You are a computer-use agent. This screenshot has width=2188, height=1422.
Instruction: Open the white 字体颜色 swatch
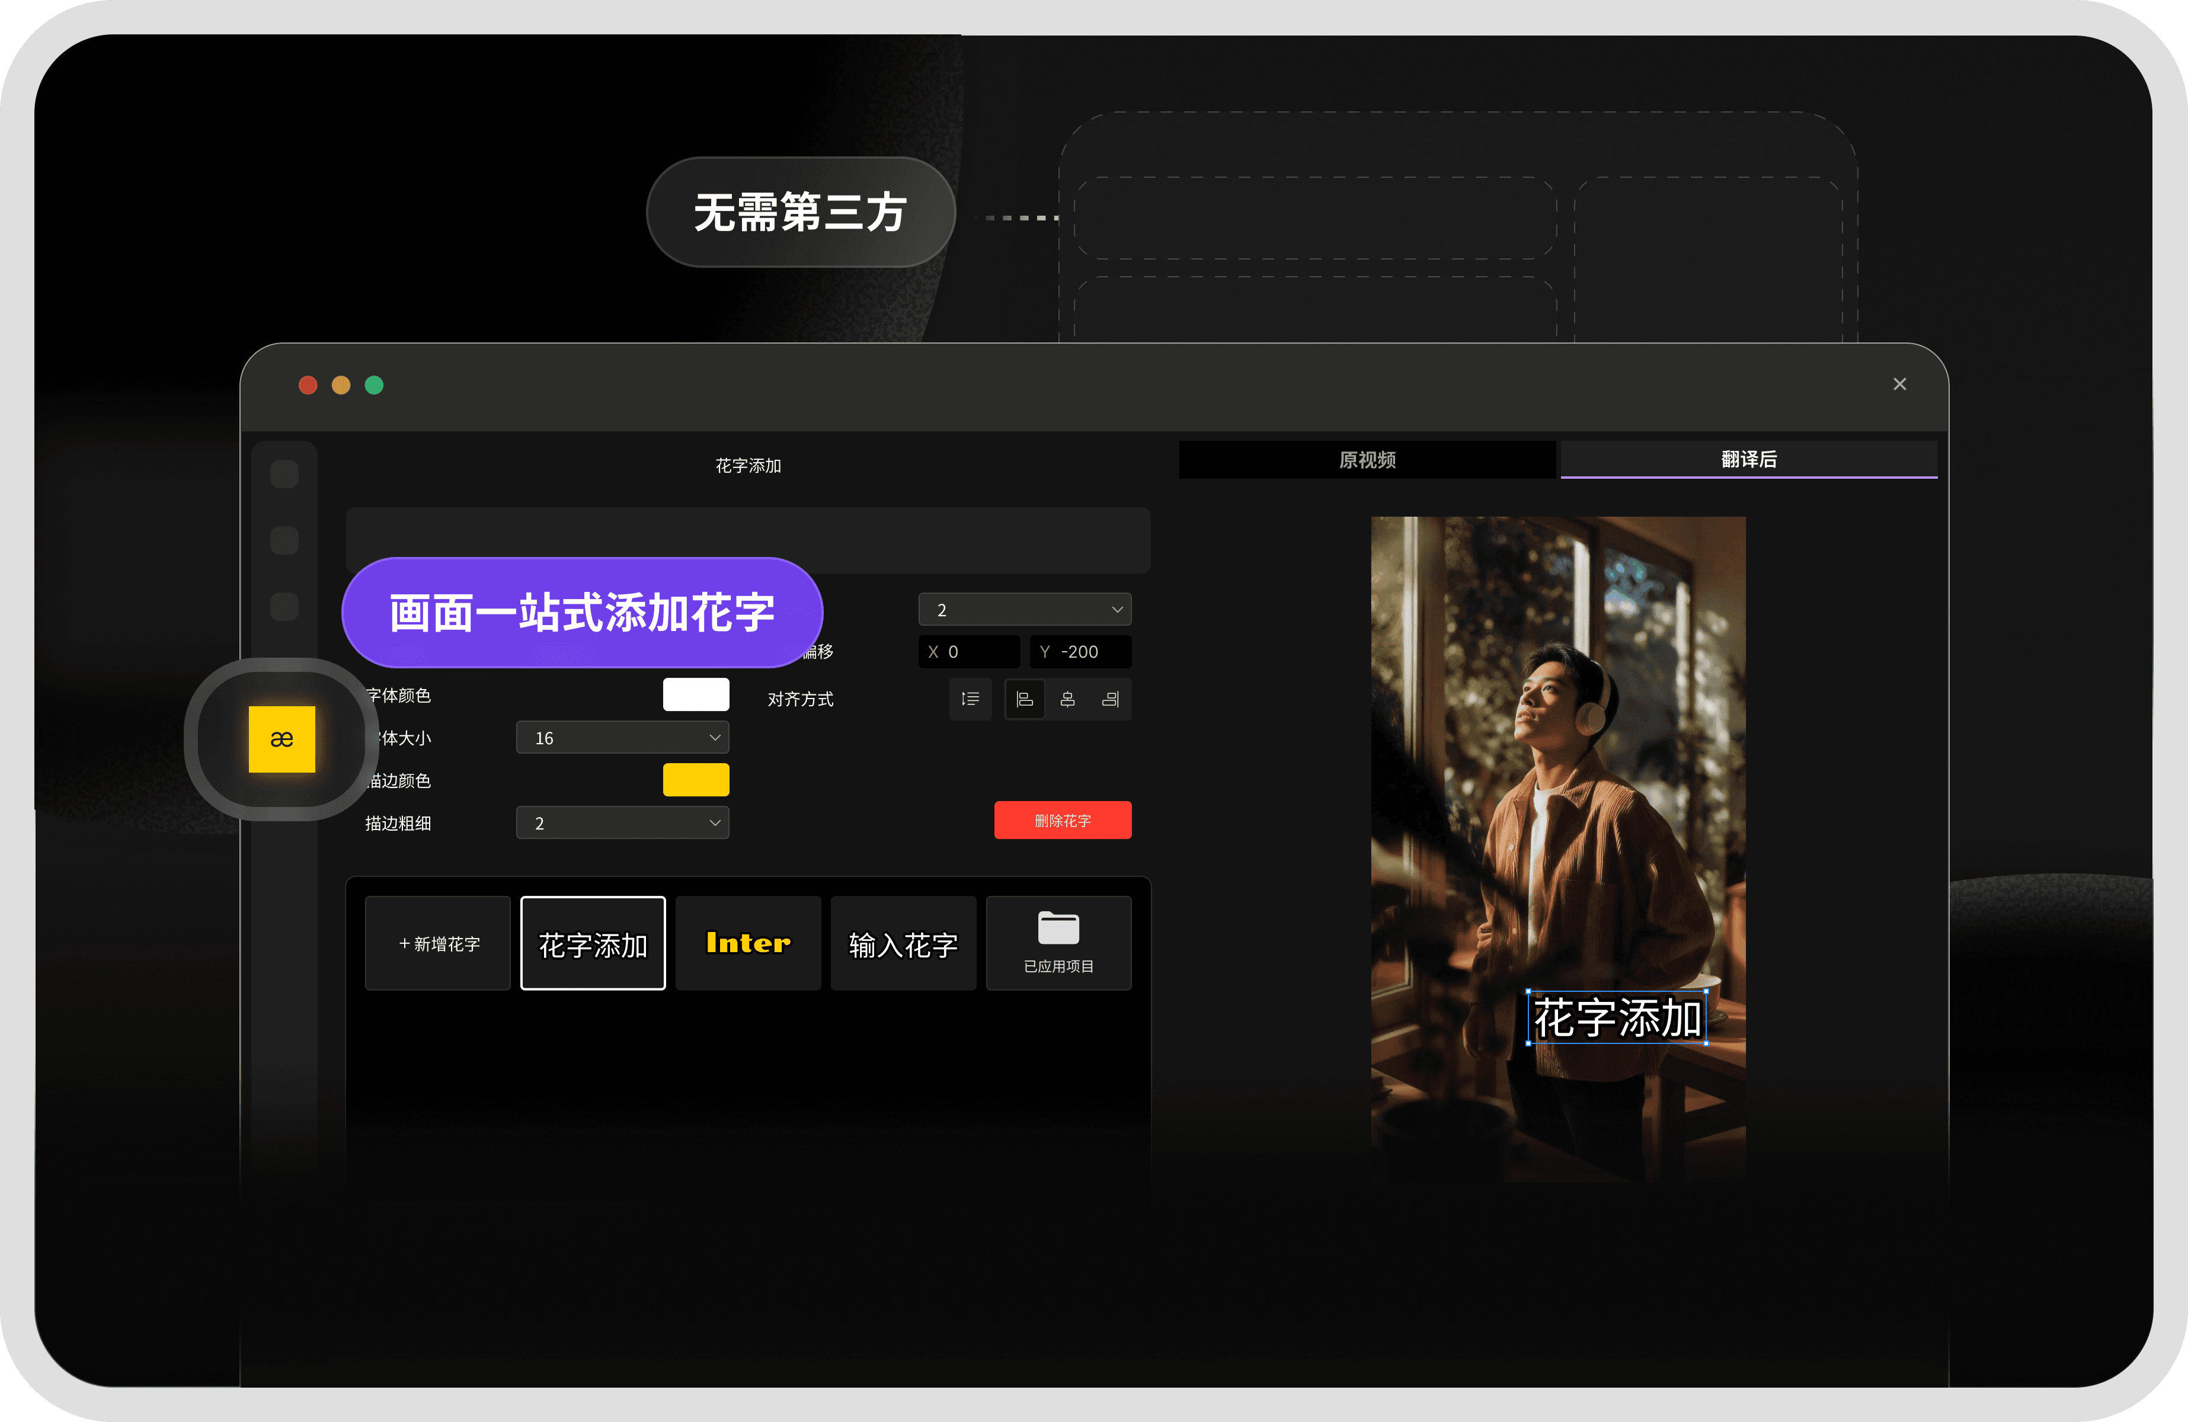pos(696,695)
